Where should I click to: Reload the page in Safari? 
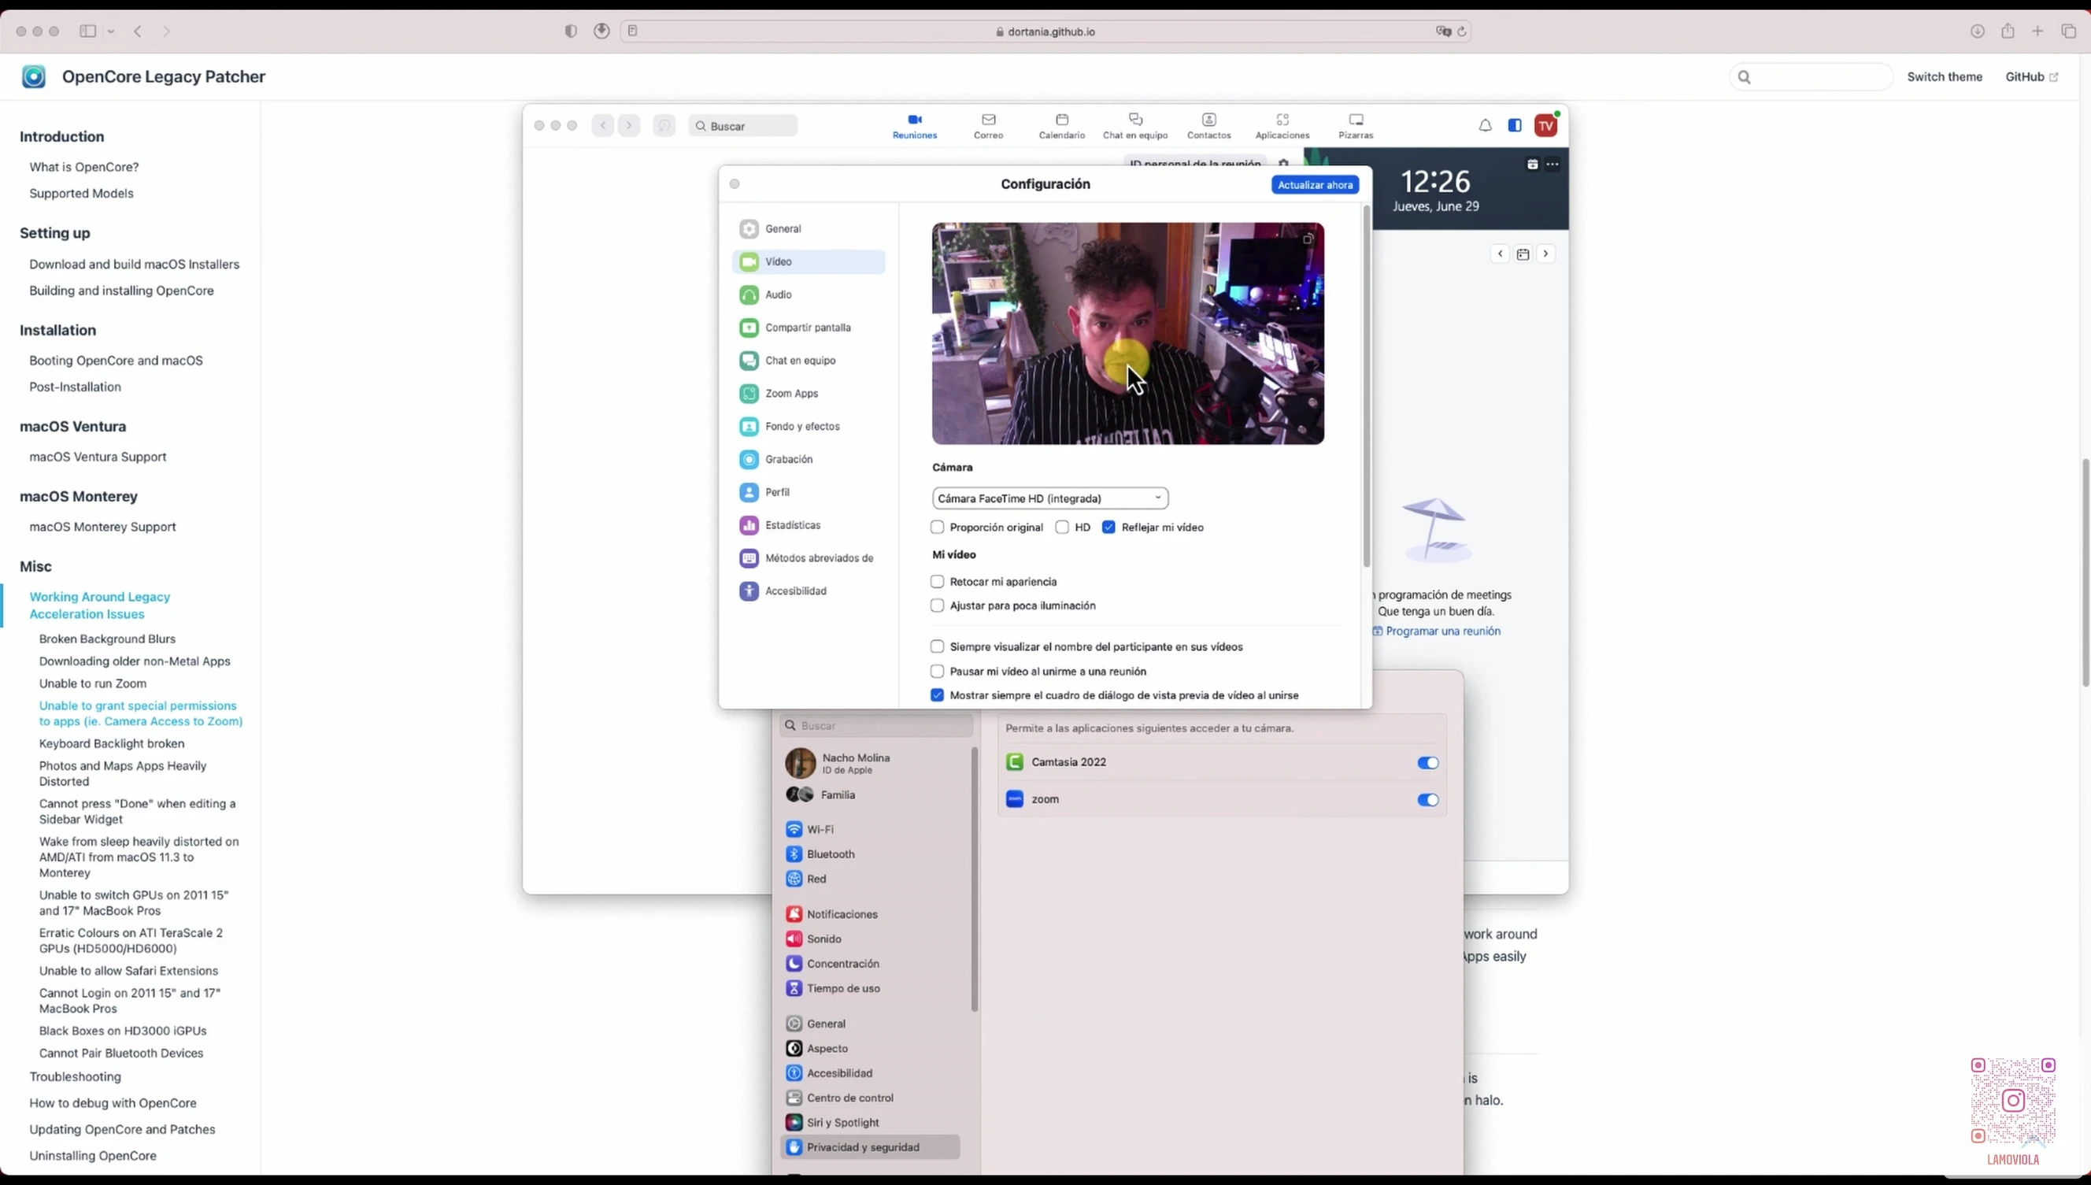[1461, 31]
